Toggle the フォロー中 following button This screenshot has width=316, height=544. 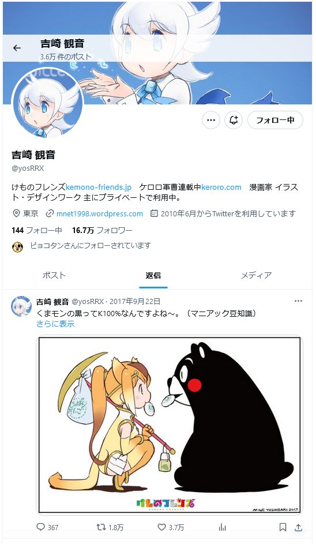(x=275, y=120)
